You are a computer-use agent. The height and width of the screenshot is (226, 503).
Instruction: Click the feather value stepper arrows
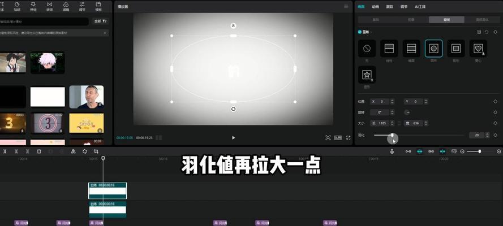pos(488,135)
